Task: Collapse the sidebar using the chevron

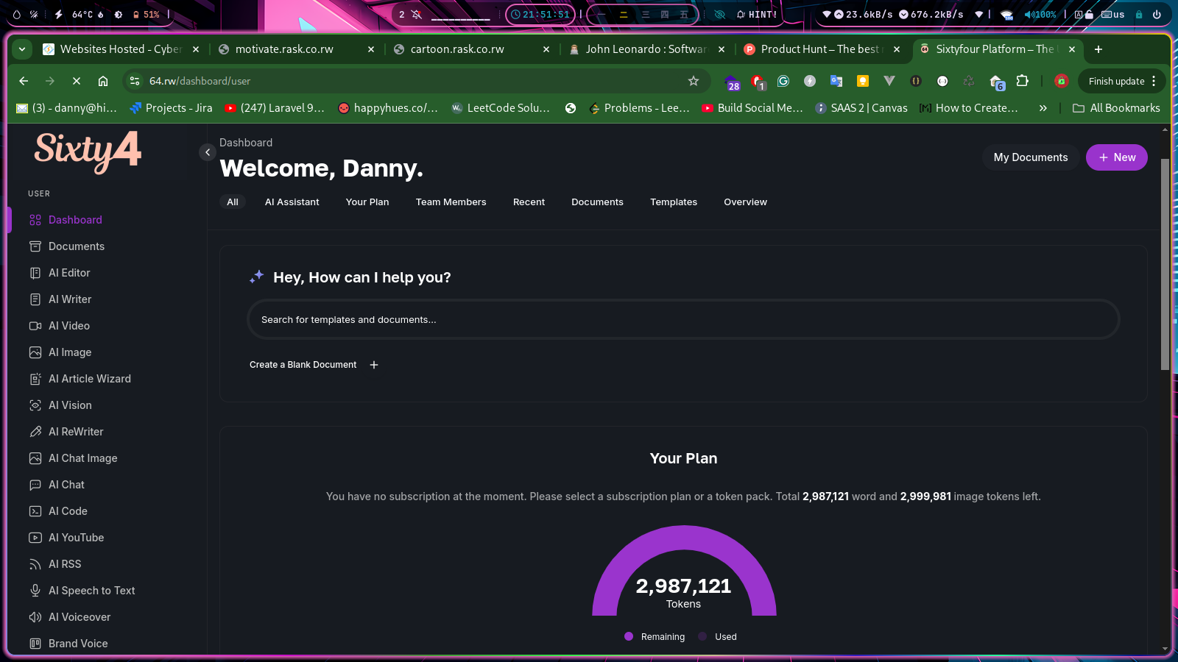Action: tap(208, 152)
